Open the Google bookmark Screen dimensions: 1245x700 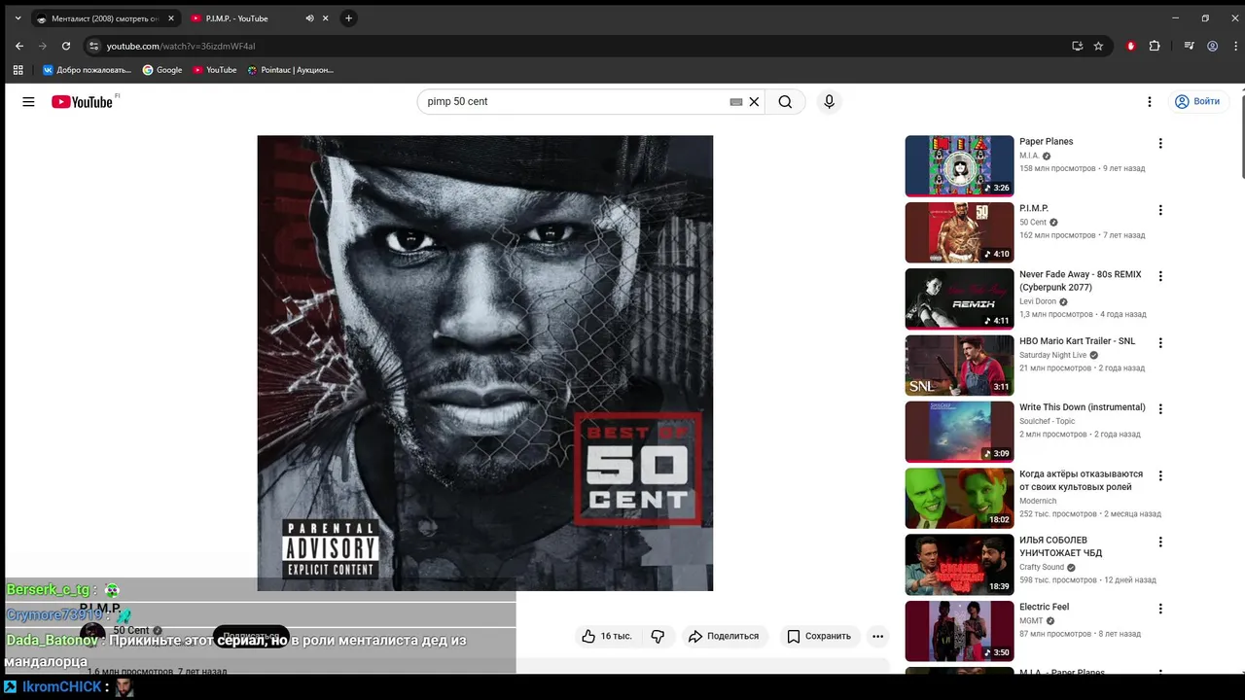click(162, 70)
